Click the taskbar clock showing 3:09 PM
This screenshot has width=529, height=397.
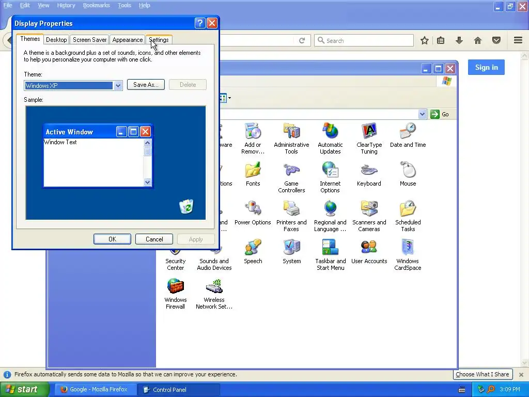[x=510, y=390]
